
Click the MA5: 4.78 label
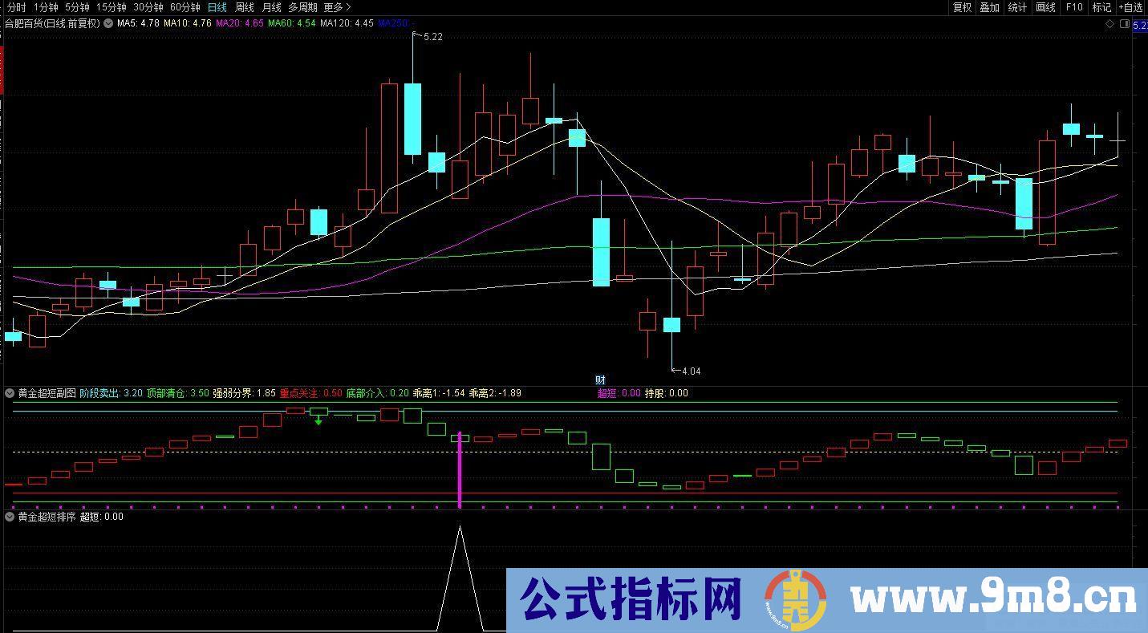[137, 23]
